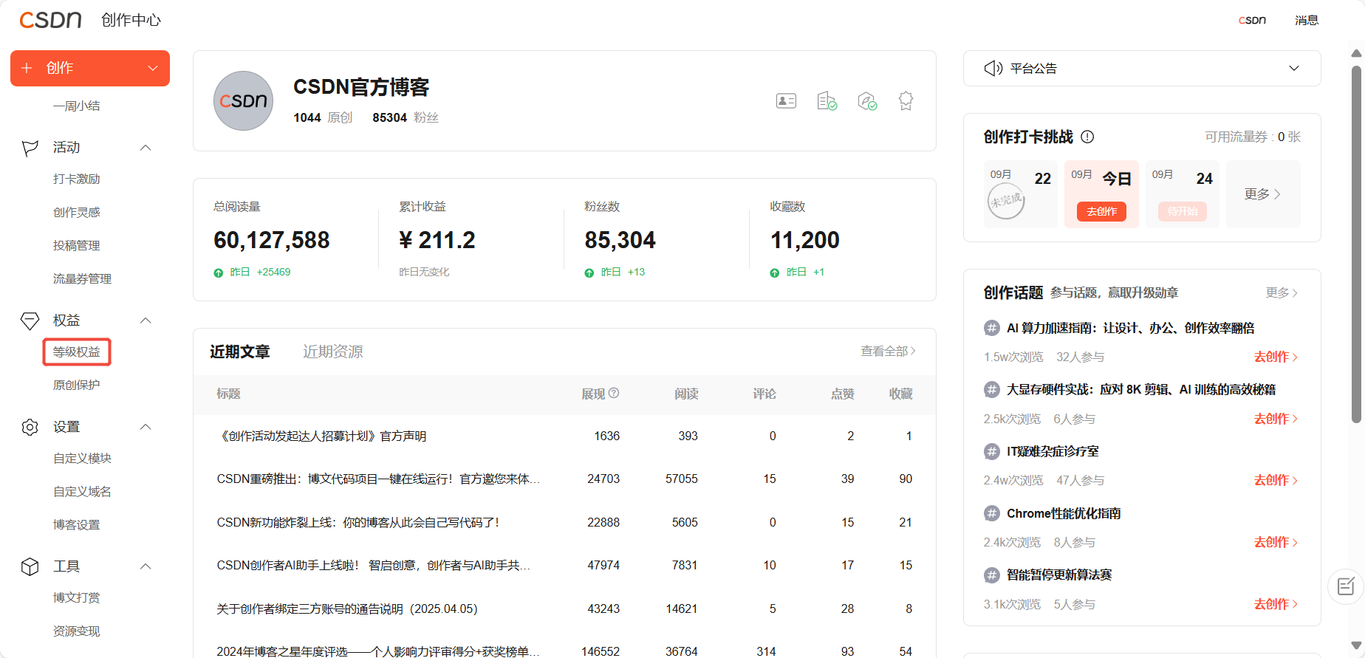
Task: Open 消息 at top right
Action: click(1307, 20)
